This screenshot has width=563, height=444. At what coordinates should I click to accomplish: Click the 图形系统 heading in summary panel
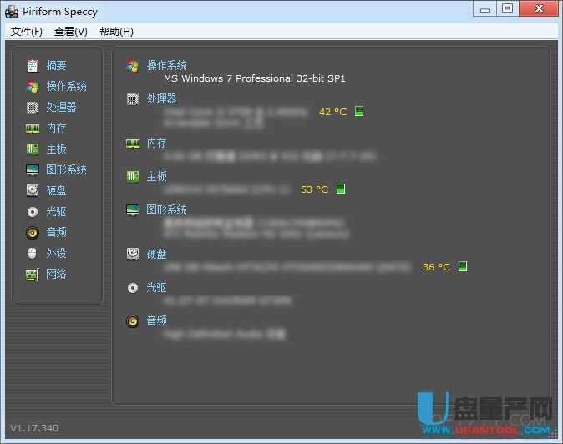pos(166,209)
